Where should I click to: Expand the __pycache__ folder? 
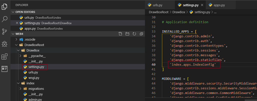coord(20,56)
